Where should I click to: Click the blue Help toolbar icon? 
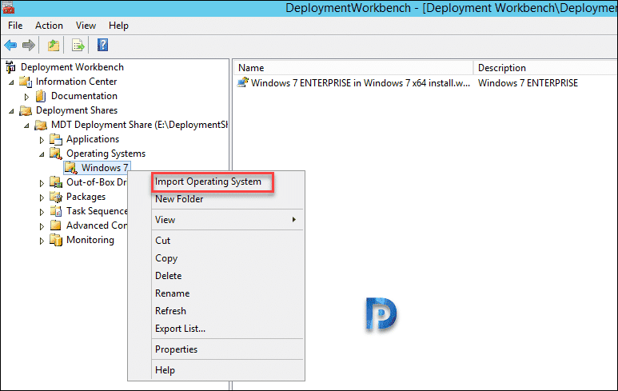[102, 45]
